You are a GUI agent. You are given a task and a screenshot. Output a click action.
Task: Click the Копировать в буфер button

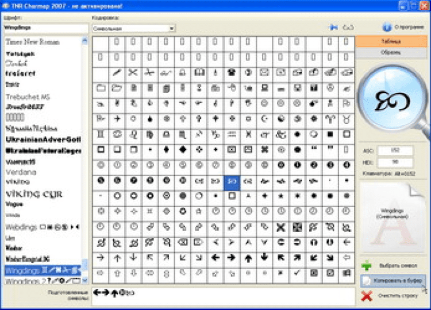click(x=393, y=281)
